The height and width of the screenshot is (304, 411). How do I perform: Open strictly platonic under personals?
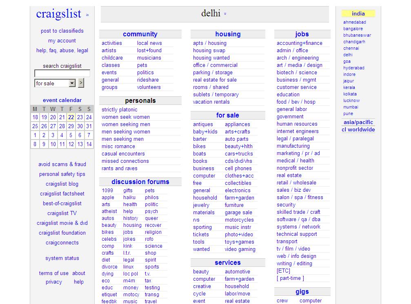[119, 109]
